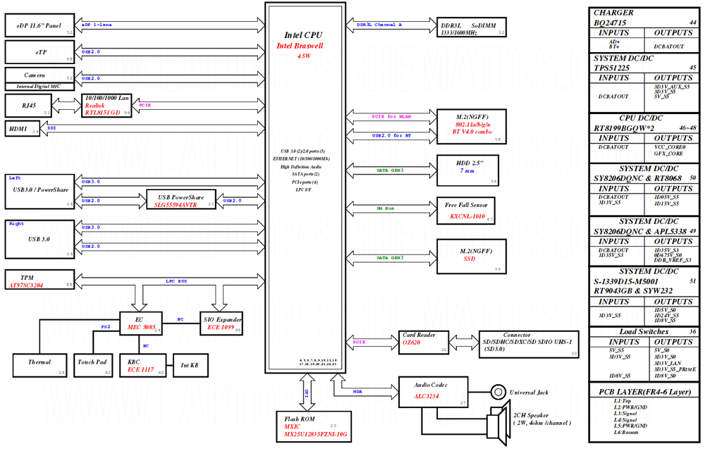The width and height of the screenshot is (705, 451).
Task: Click the Internal Digital MIC label
Action: [39, 86]
